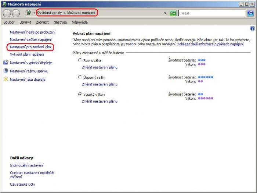Open Nastavení pro zavření víka link
This screenshot has height=193, width=257.
pos(30,47)
